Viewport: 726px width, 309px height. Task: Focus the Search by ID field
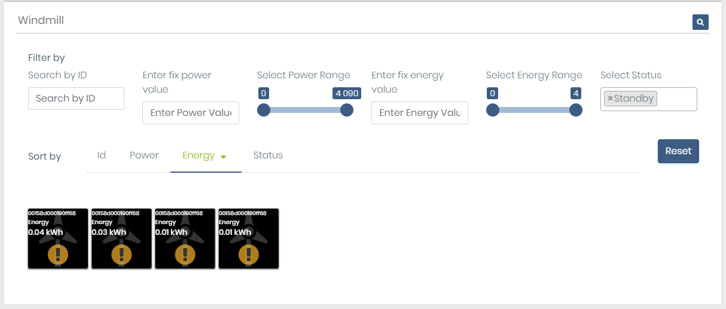coord(76,99)
